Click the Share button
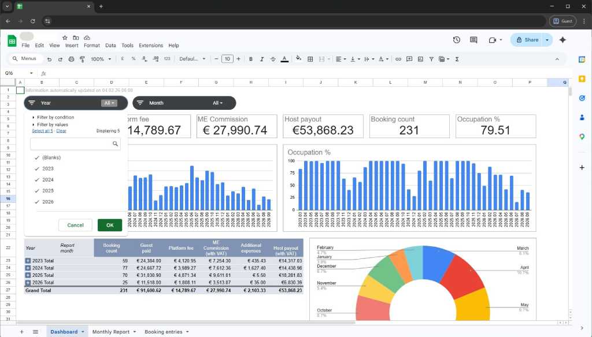Screen dimensions: 592x337 coord(527,40)
